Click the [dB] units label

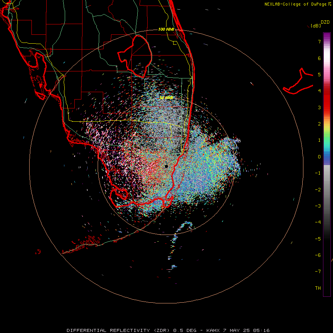pos(316,26)
